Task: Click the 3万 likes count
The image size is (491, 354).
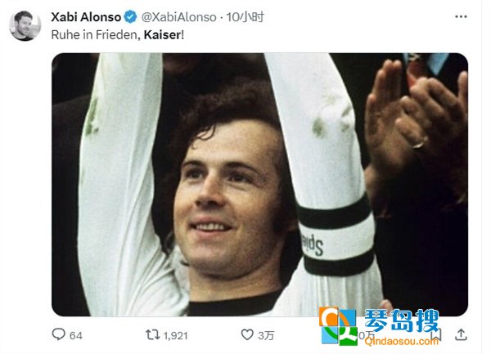Action: click(266, 335)
